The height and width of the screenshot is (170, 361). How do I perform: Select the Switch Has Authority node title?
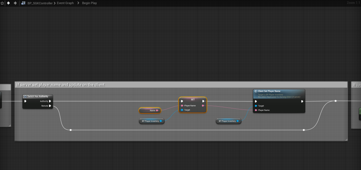click(37, 96)
